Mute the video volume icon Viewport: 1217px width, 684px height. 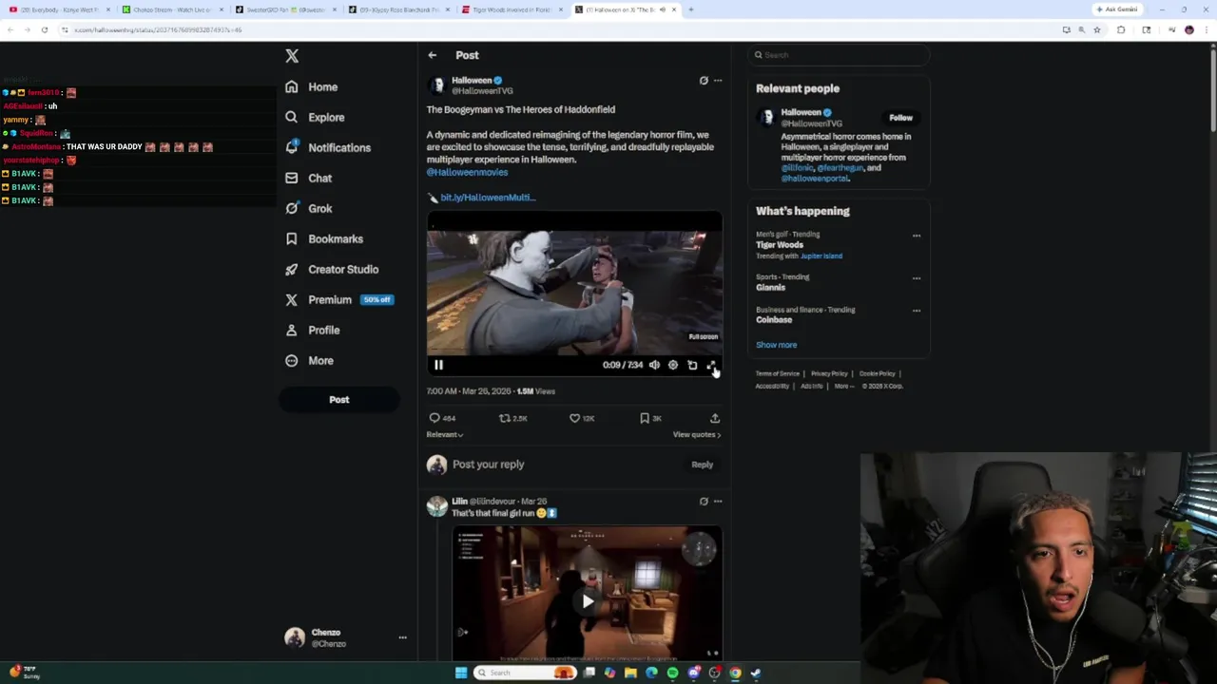point(654,365)
